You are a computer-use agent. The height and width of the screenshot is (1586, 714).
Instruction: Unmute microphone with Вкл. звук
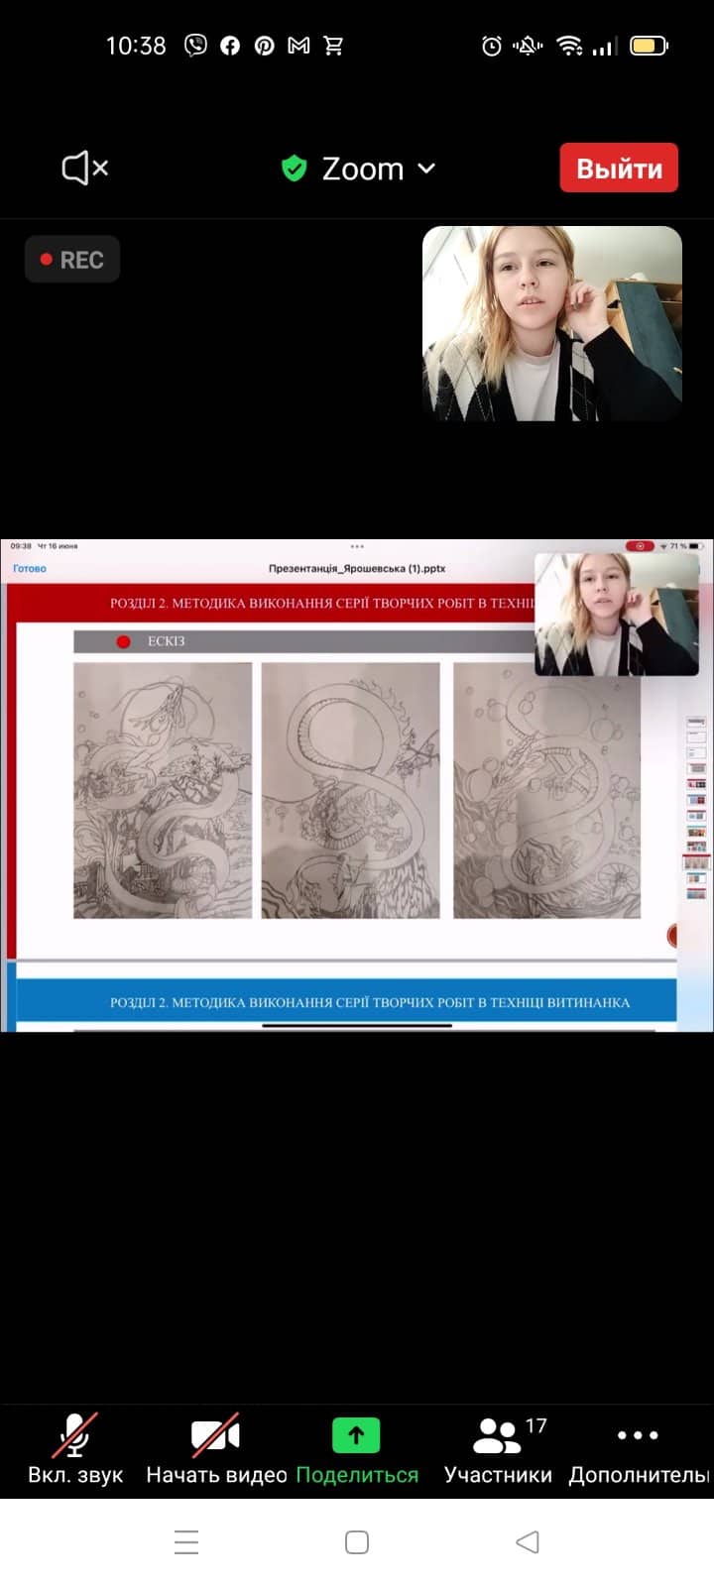point(75,1449)
